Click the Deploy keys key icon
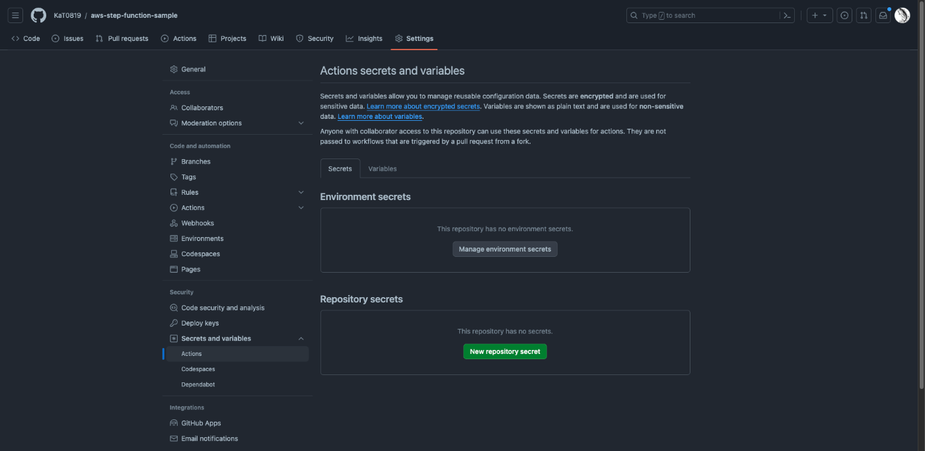This screenshot has height=451, width=925. pos(174,323)
